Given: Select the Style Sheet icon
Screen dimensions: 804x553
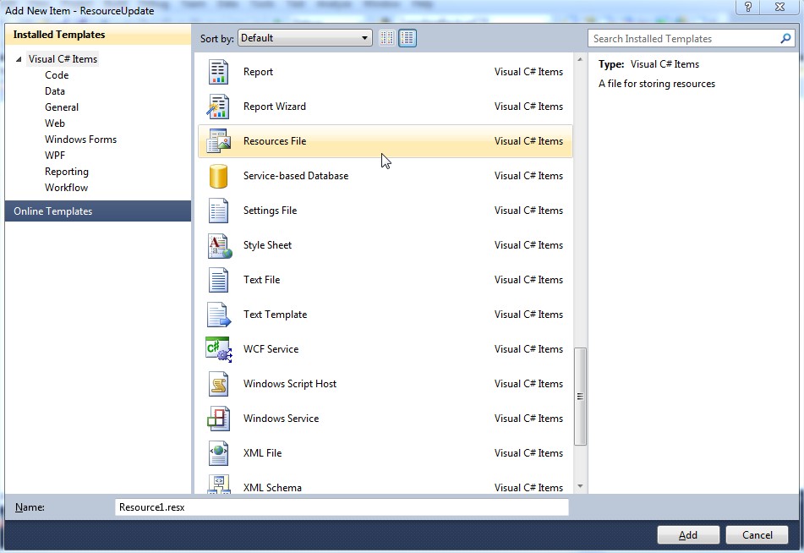Looking at the screenshot, I should [x=220, y=245].
